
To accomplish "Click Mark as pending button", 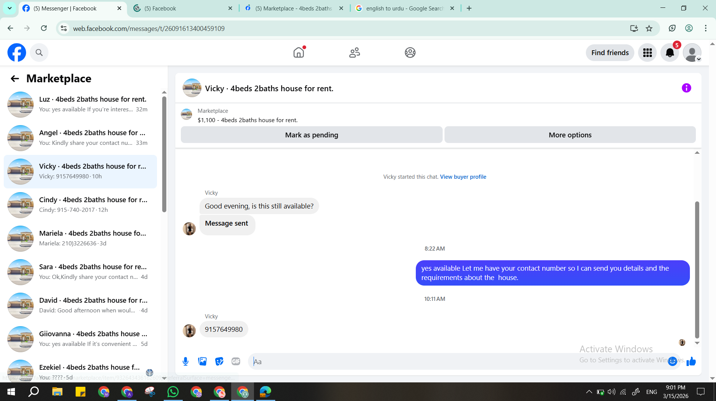I will tap(312, 135).
